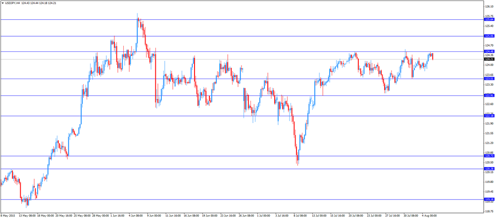The width and height of the screenshot is (495, 218).
Task: Click the 120.50 price scale value
Action: [x=490, y=163]
